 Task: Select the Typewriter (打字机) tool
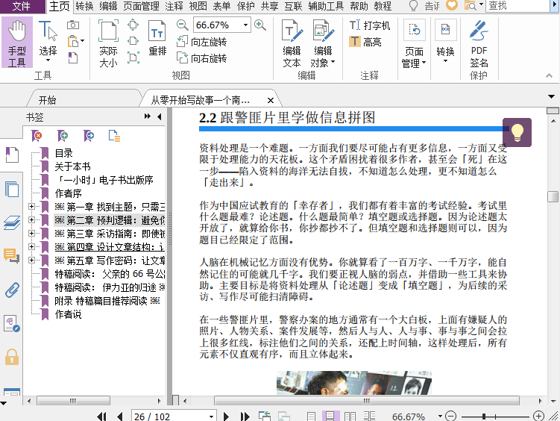[370, 25]
